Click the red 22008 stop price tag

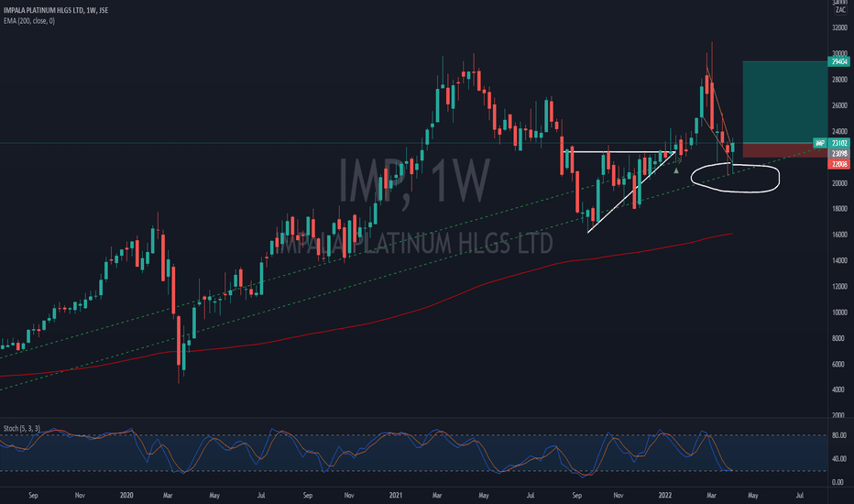pyautogui.click(x=839, y=164)
